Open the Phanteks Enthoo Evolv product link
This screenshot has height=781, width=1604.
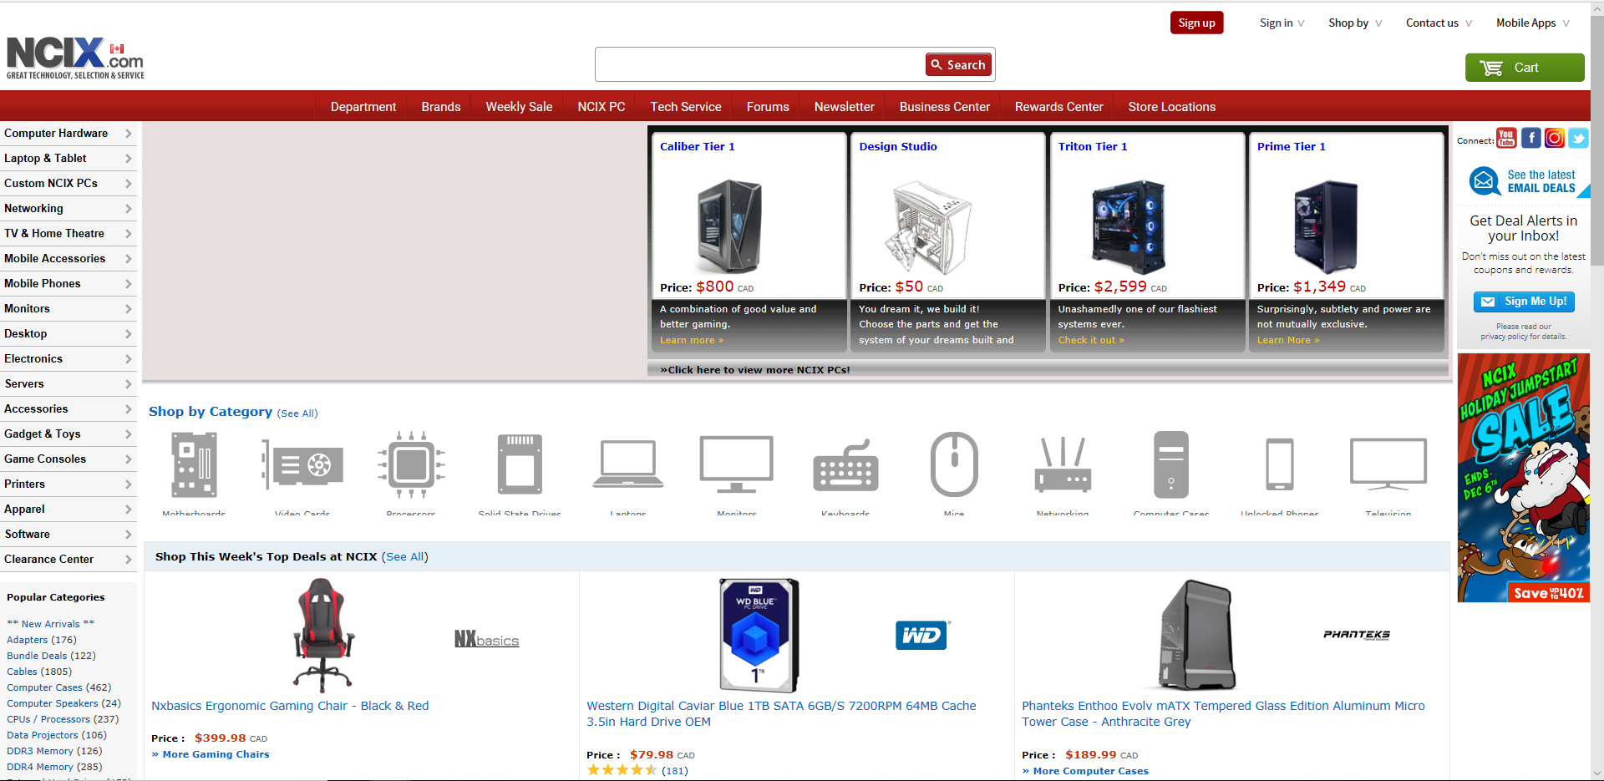tap(1223, 713)
